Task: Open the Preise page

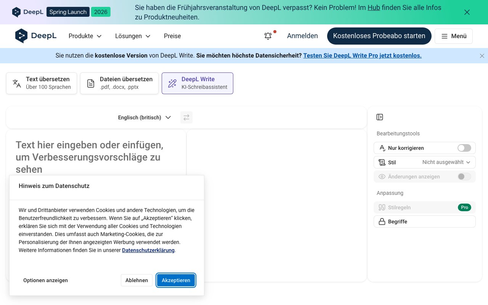Action: (x=172, y=36)
